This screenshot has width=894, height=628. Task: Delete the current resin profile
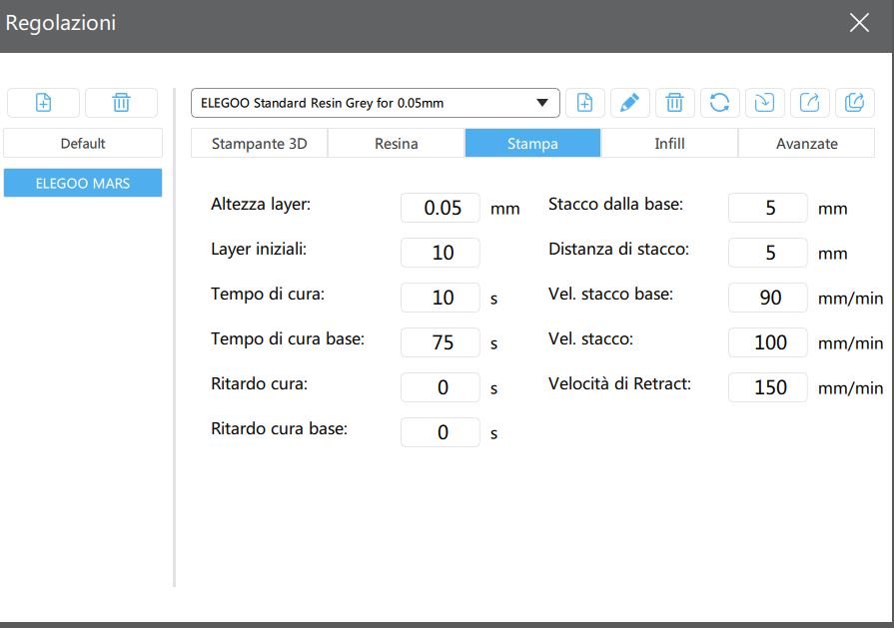[x=674, y=103]
